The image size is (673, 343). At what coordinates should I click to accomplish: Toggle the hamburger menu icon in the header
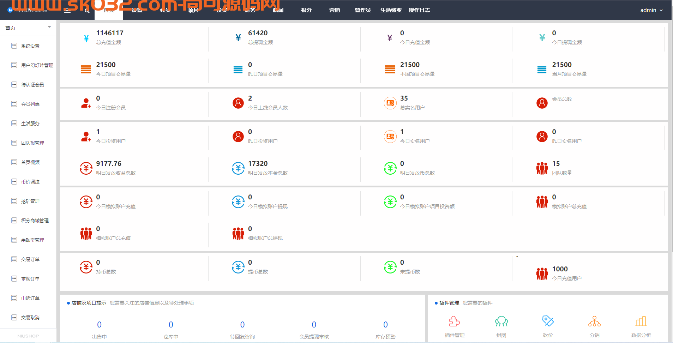point(67,10)
